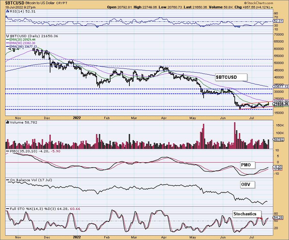Screen dimensions: 289x240
Task: Click the Feb label below the price panel
Action: (107, 118)
